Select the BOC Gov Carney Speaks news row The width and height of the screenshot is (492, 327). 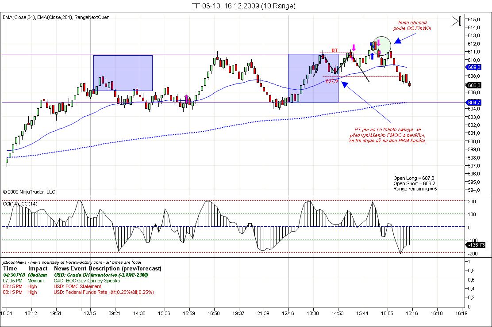pos(61,281)
